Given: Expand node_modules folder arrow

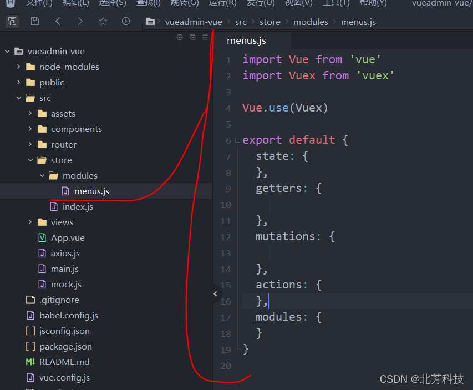Looking at the screenshot, I should point(19,67).
